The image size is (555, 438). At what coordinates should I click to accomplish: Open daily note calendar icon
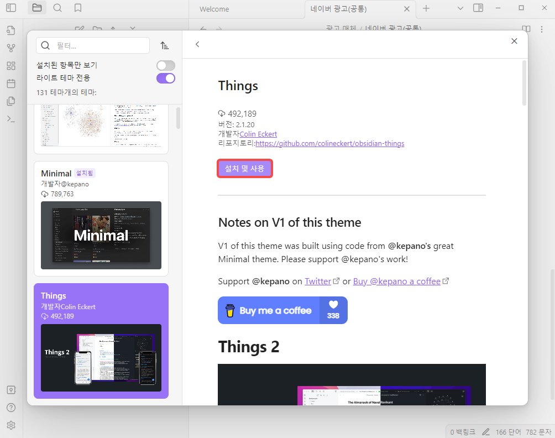tap(11, 84)
